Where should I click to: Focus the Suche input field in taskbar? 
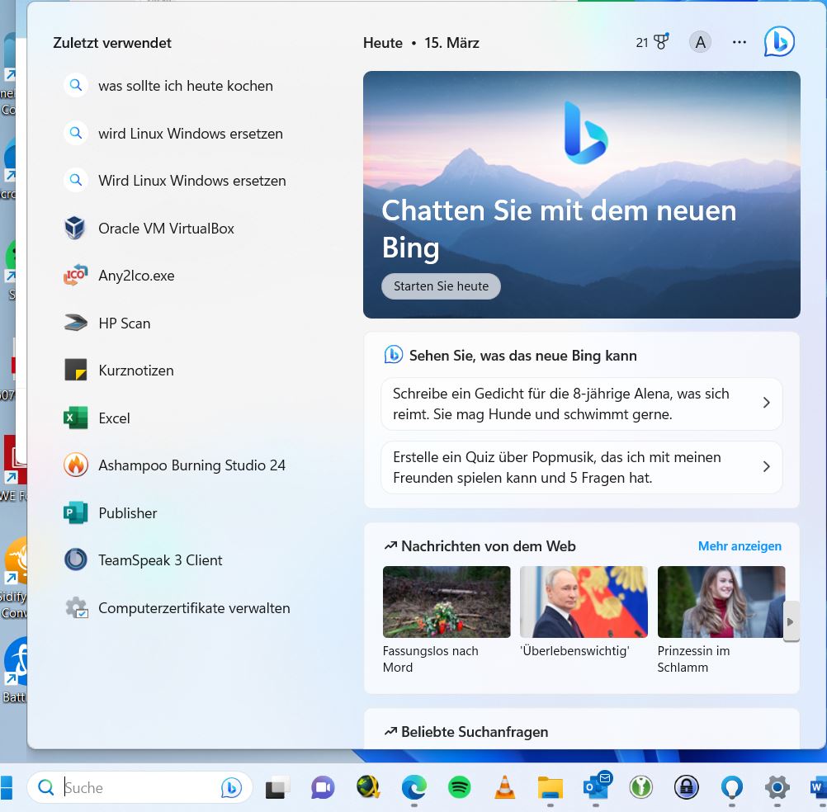point(139,788)
